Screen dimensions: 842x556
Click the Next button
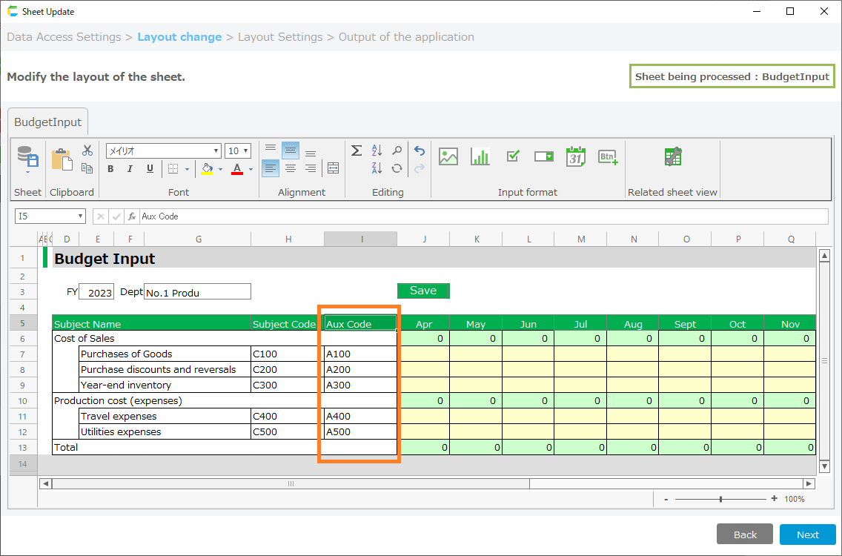coord(807,535)
